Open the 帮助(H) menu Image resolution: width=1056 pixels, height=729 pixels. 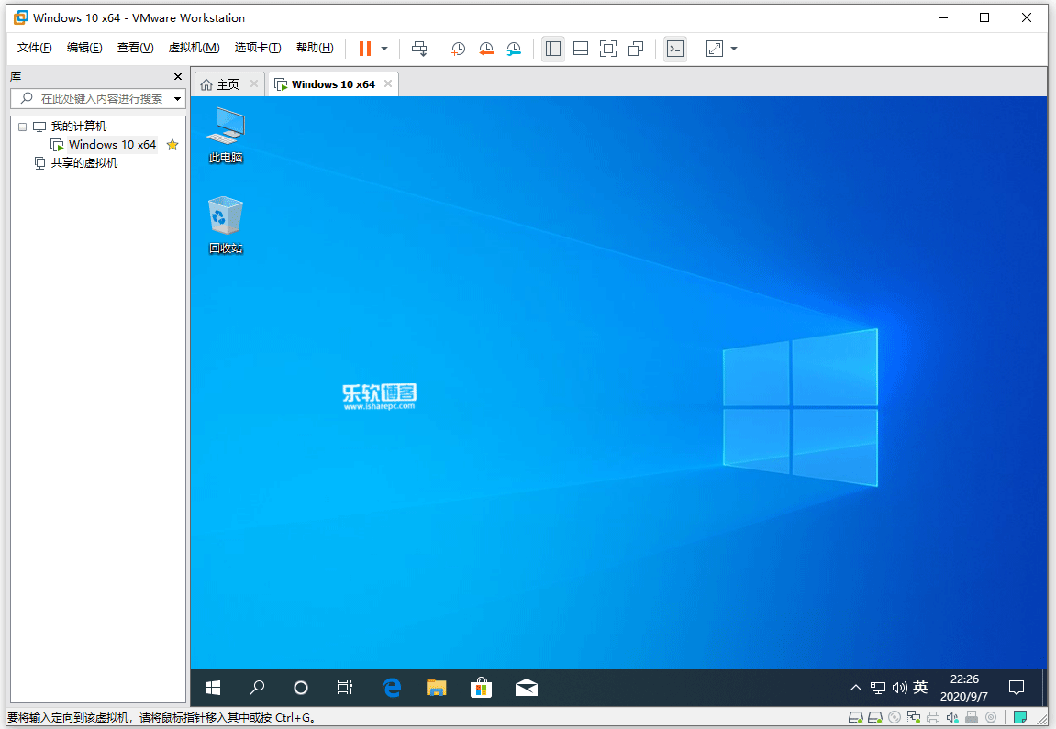pyautogui.click(x=316, y=47)
